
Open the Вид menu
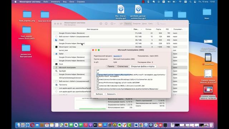coord(64,2)
